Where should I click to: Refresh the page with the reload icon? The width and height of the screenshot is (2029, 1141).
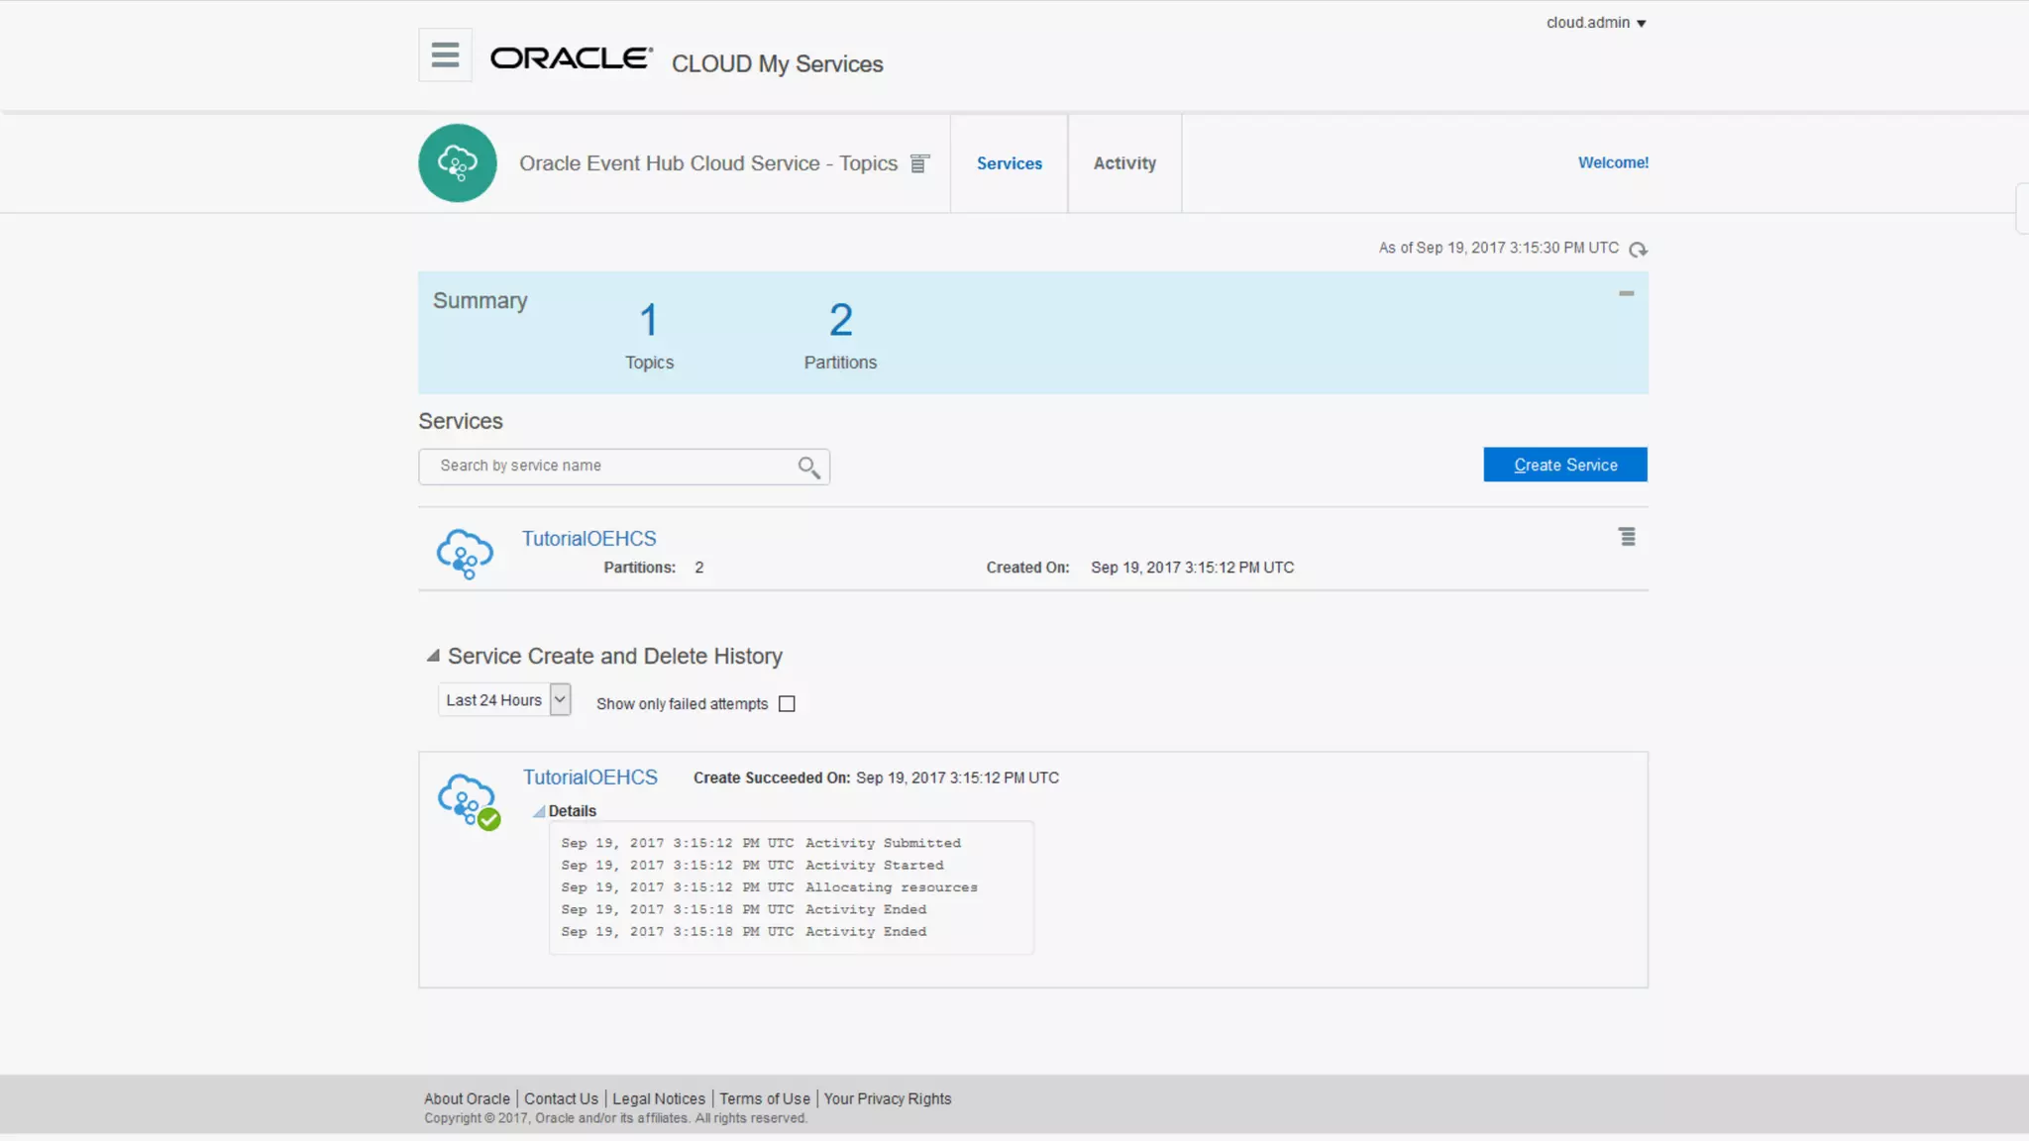(x=1638, y=250)
